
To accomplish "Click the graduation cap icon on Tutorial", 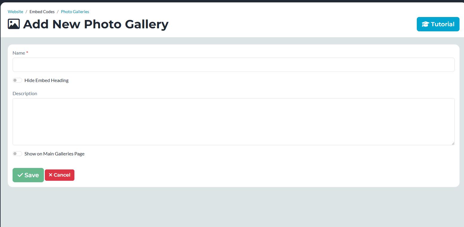I will [x=425, y=24].
